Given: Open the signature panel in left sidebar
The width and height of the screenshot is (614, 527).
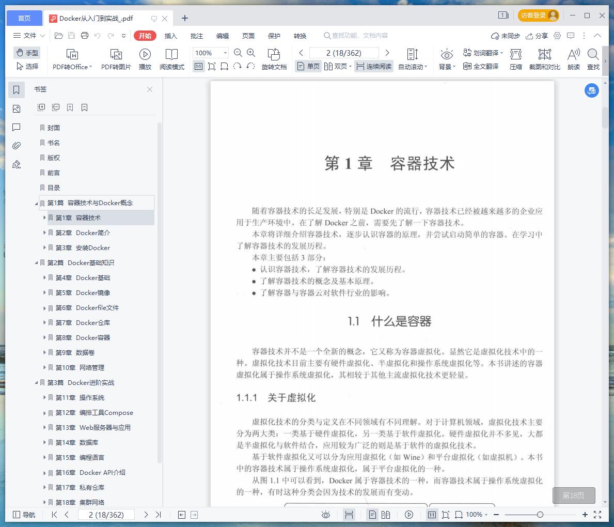Looking at the screenshot, I should coord(17,165).
